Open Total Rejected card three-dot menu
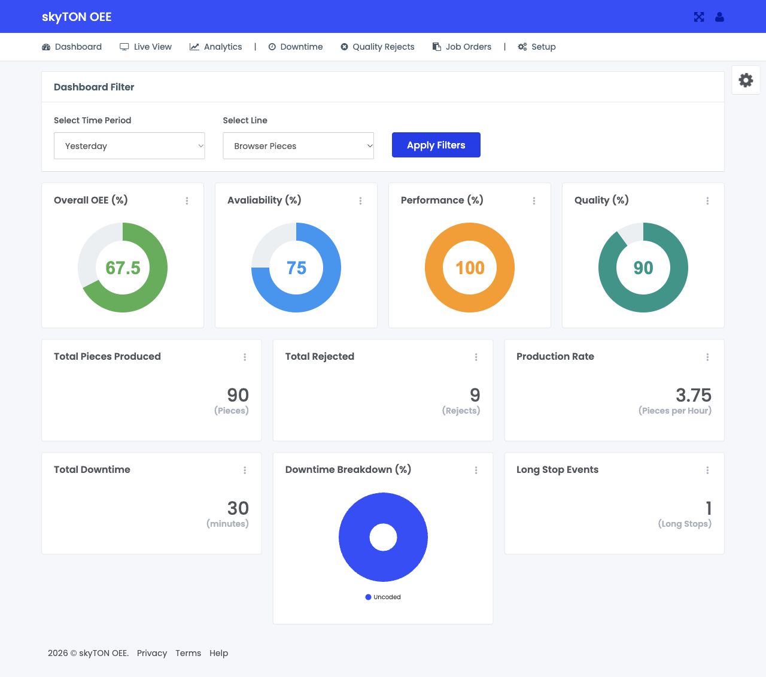The width and height of the screenshot is (766, 677). point(476,357)
